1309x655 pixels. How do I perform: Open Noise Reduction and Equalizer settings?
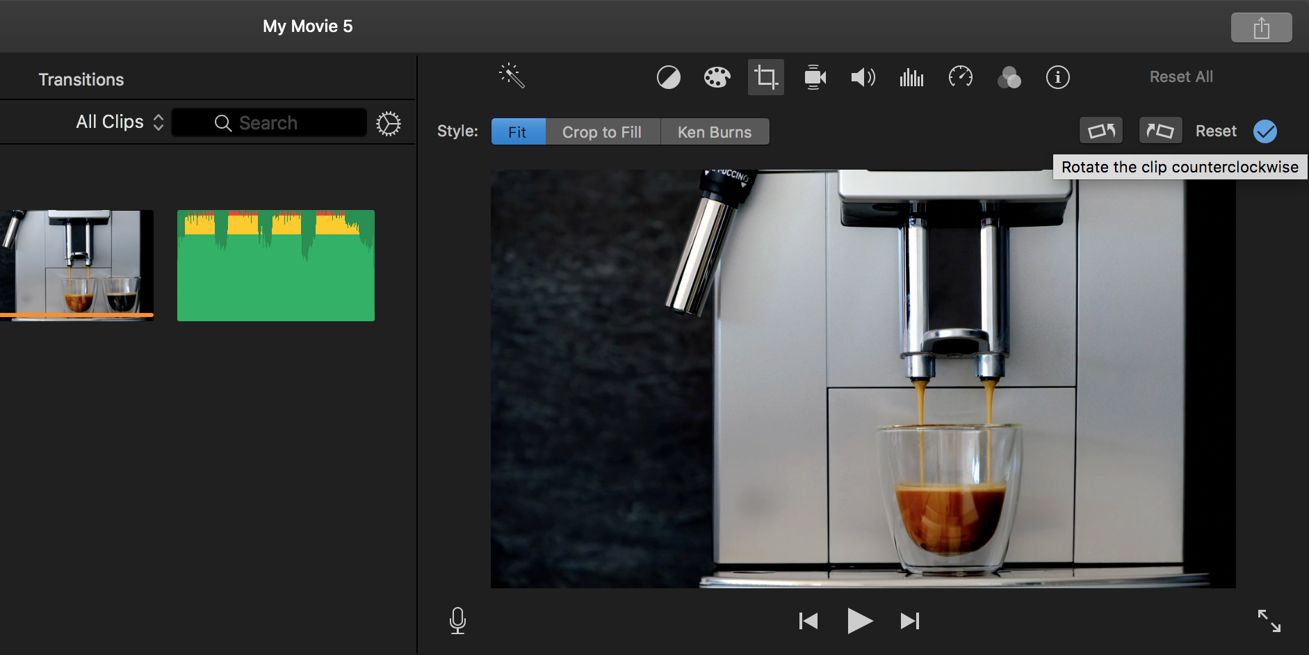[911, 77]
